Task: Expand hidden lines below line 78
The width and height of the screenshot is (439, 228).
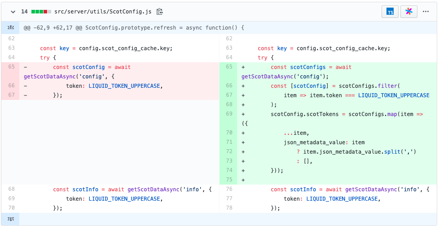Action: pos(10,219)
